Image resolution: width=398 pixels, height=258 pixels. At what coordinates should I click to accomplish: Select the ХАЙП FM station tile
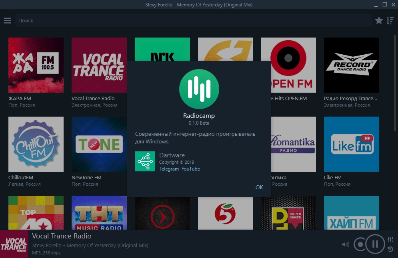(x=352, y=212)
